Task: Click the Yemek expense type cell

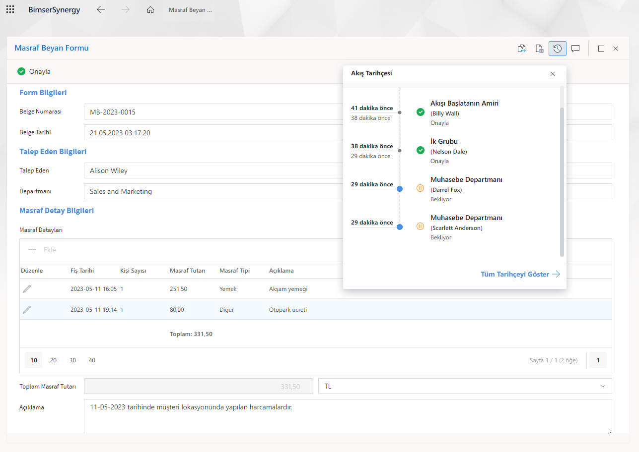Action: [228, 289]
